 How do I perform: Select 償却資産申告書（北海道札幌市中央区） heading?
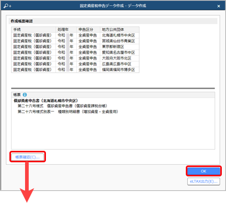pyautogui.click(x=46, y=101)
